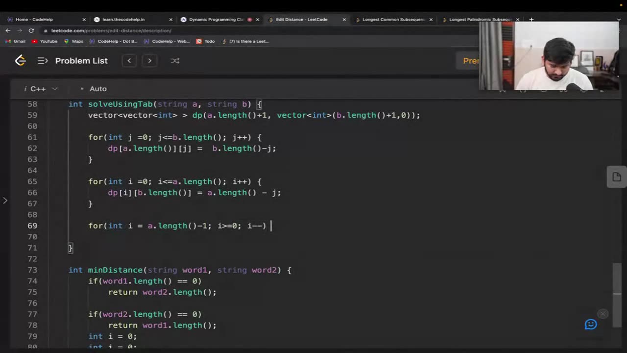Click int i = 0; on line 79
Screen dimensions: 627x353
click(x=113, y=336)
